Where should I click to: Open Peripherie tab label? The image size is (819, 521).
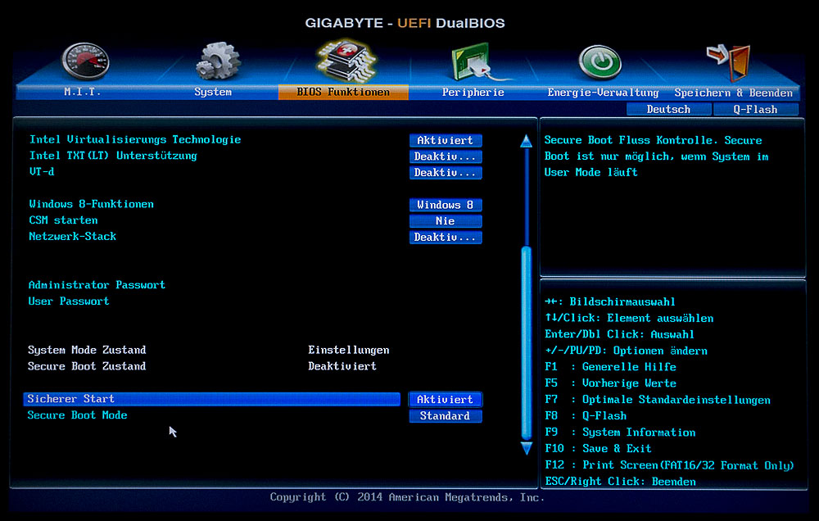pos(473,93)
